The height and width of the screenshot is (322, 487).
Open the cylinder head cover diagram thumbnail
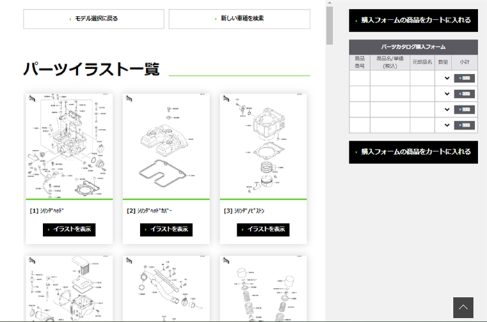166,146
